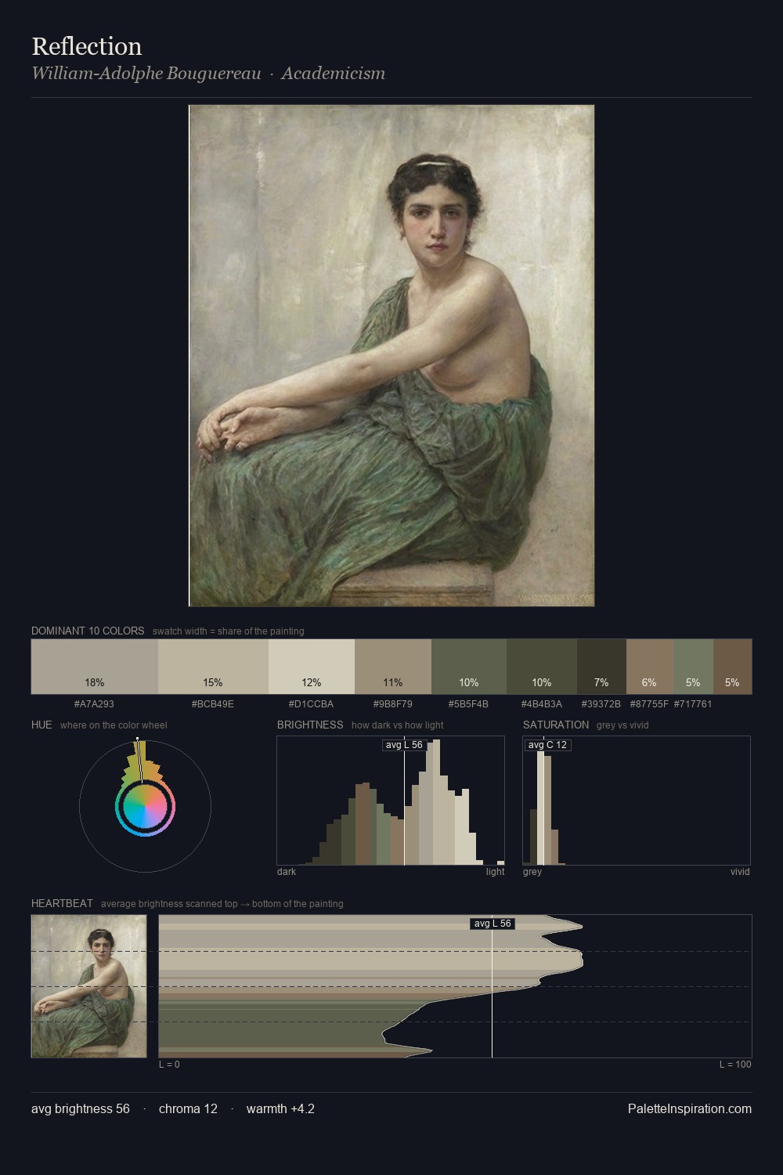Screen dimensions: 783x1175
Task: Click "where on the color wheel" caption
Action: point(114,725)
